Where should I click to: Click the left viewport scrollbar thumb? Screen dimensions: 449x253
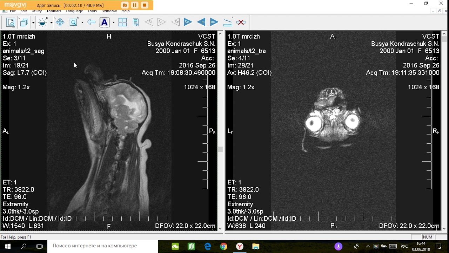220,149
